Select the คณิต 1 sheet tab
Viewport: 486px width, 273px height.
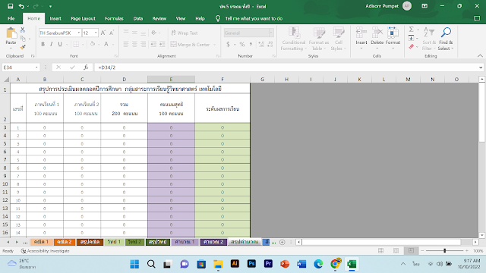tap(41, 242)
